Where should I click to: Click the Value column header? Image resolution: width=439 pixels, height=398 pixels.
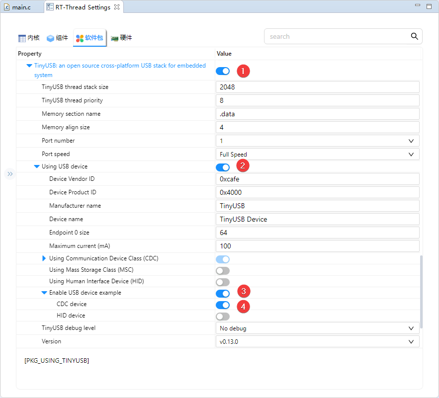224,54
